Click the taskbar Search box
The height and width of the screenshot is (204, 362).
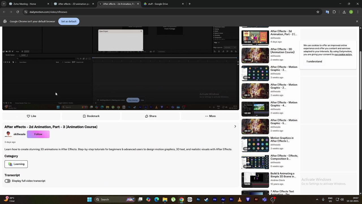(115, 199)
